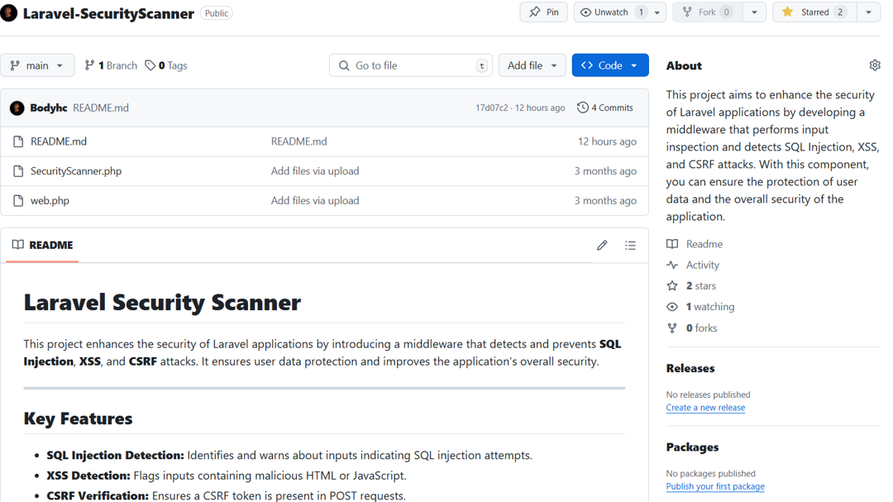Viewport: 893px width, 502px height.
Task: Click the book icon beside README heading
Action: [x=19, y=245]
